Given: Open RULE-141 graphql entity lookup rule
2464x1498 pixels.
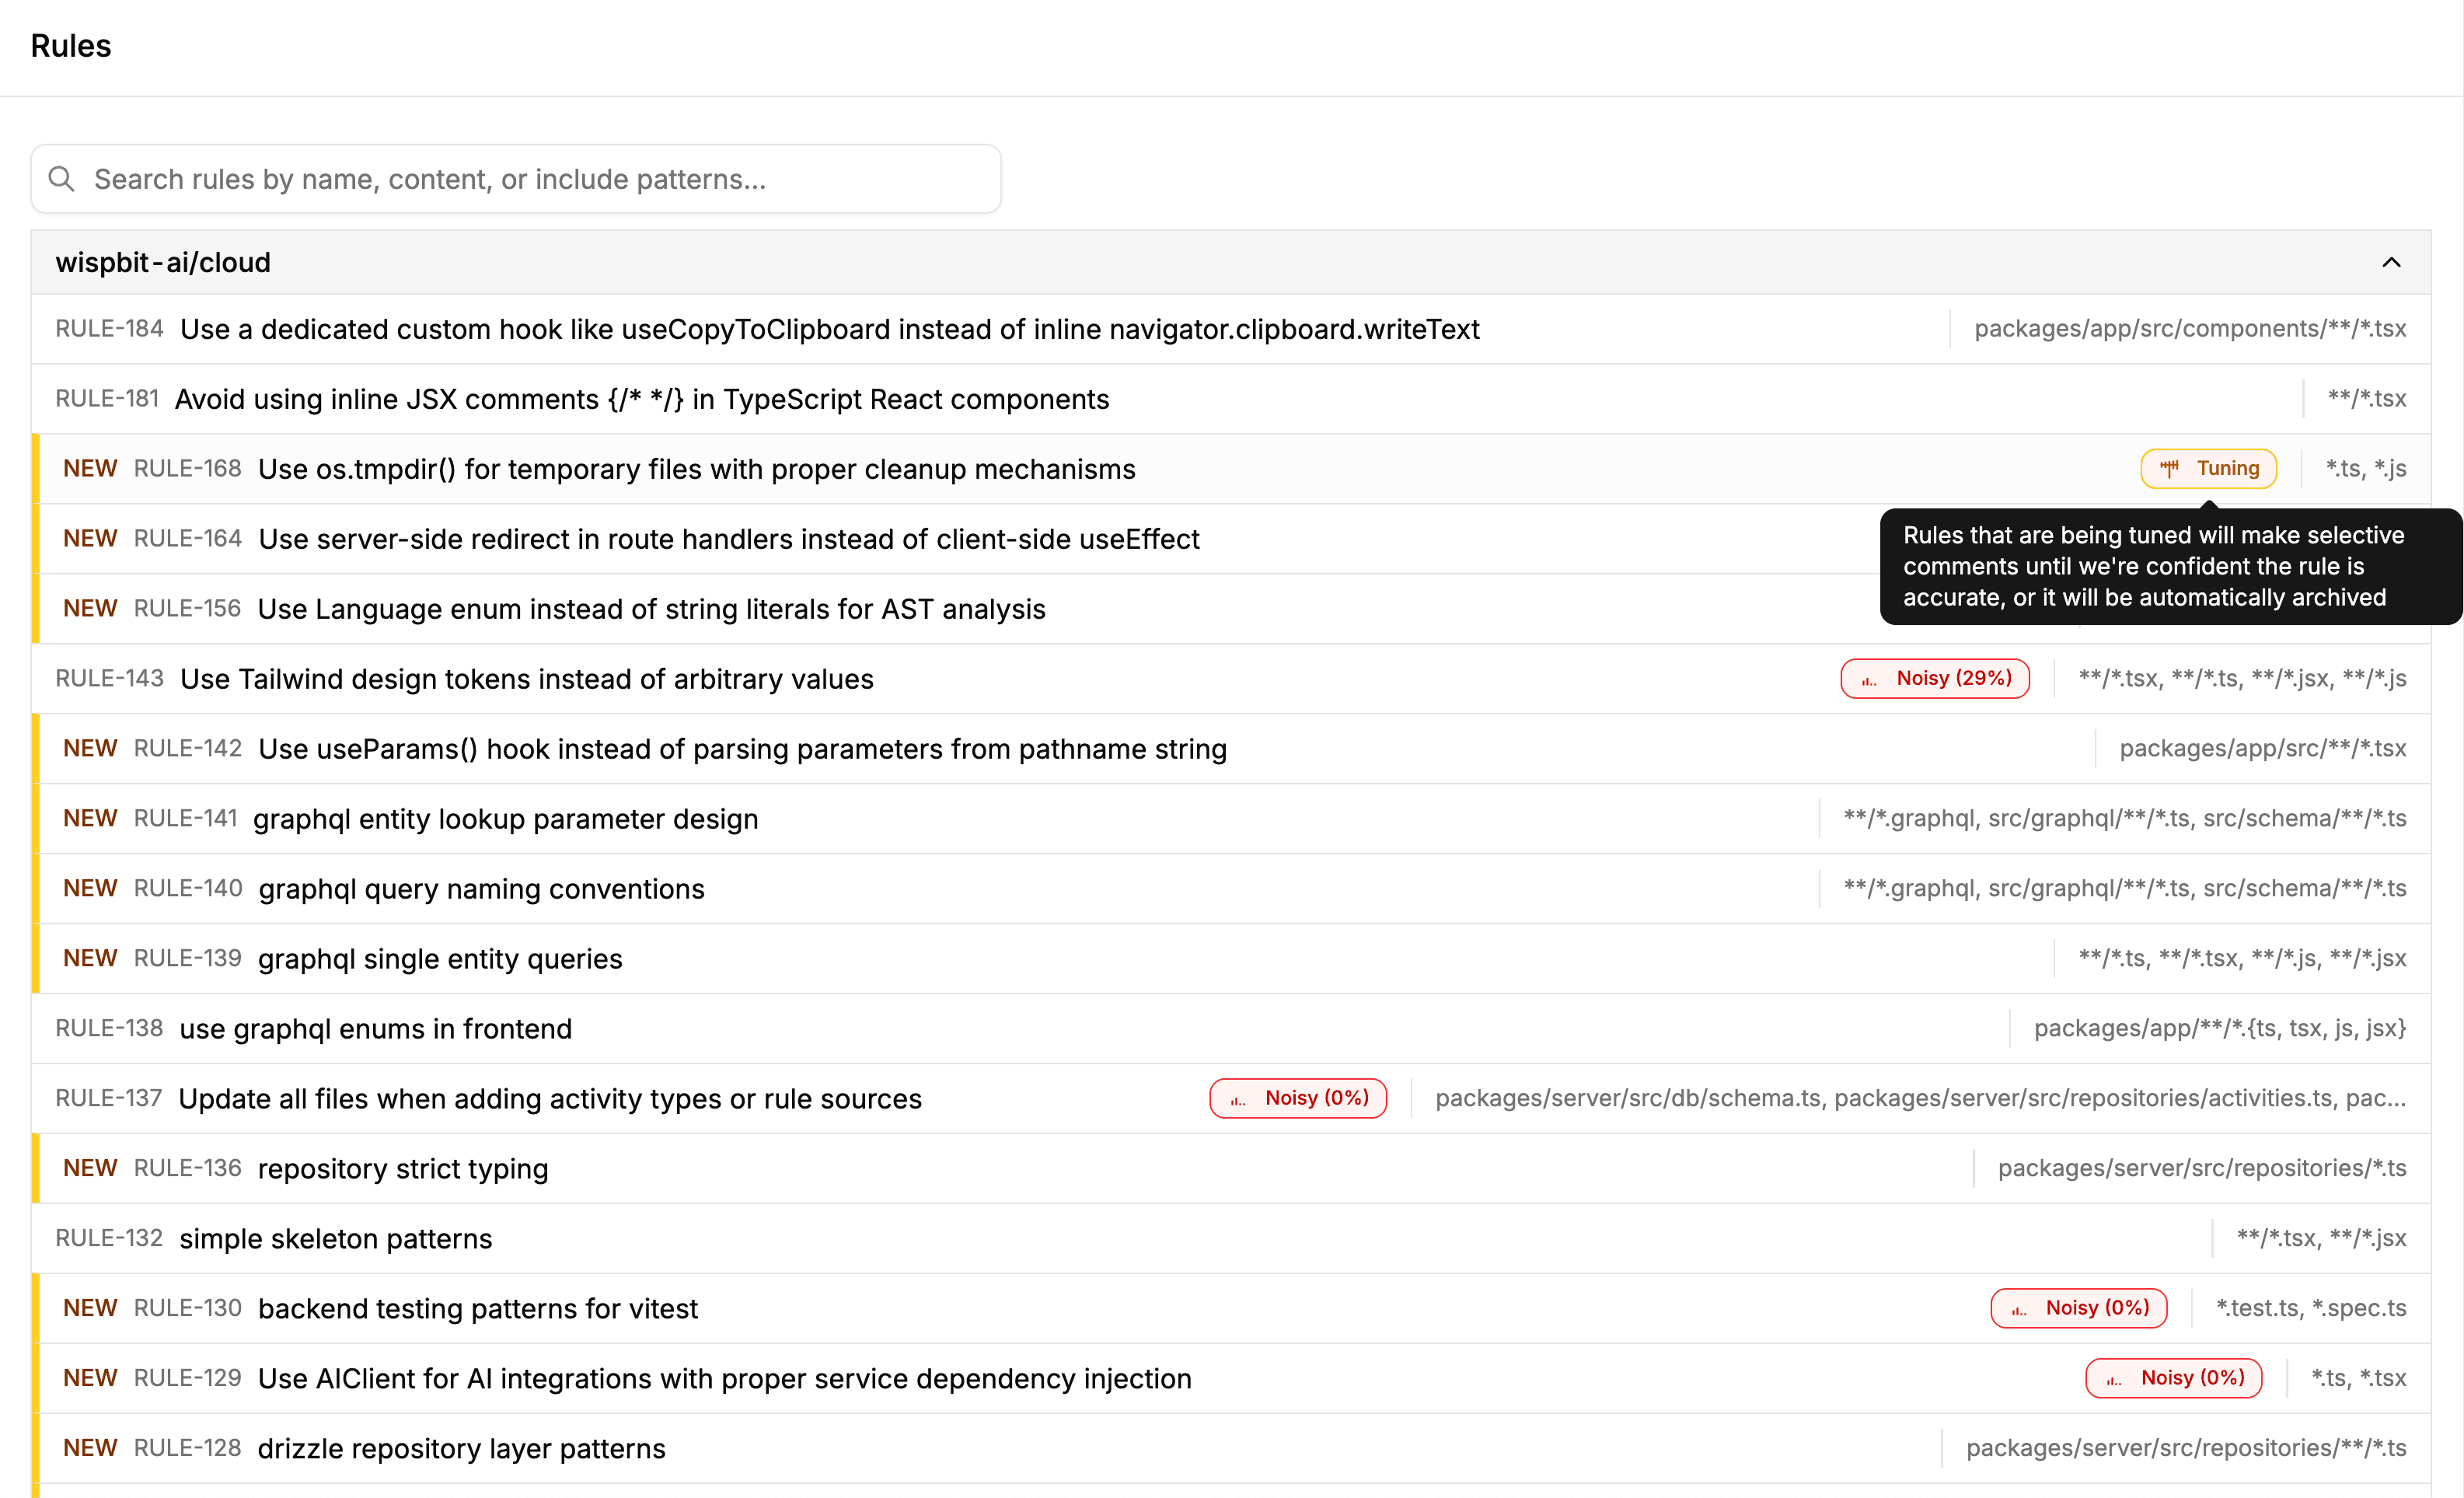Looking at the screenshot, I should tap(505, 819).
